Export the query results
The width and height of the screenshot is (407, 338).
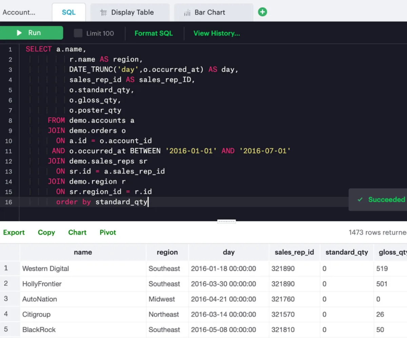coord(14,232)
